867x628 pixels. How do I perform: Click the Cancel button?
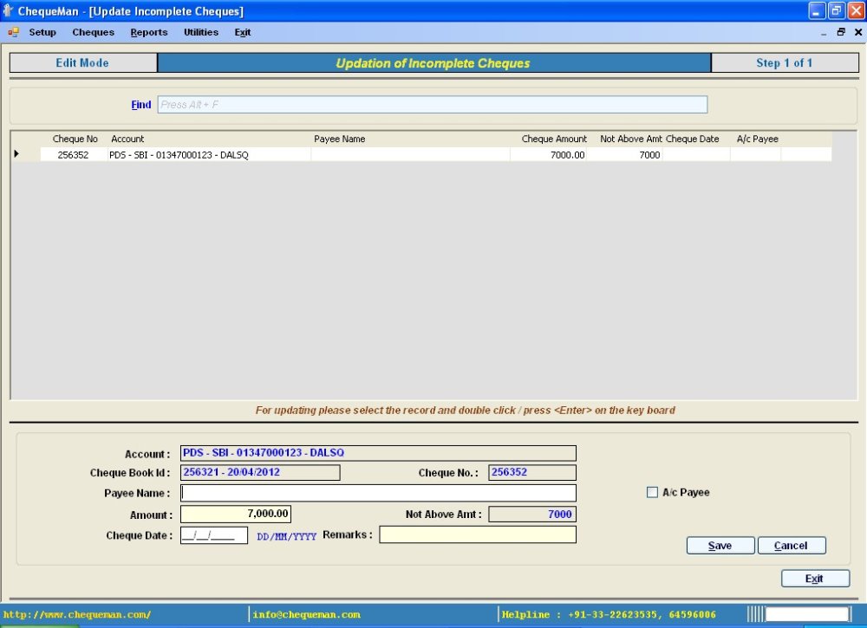point(792,545)
